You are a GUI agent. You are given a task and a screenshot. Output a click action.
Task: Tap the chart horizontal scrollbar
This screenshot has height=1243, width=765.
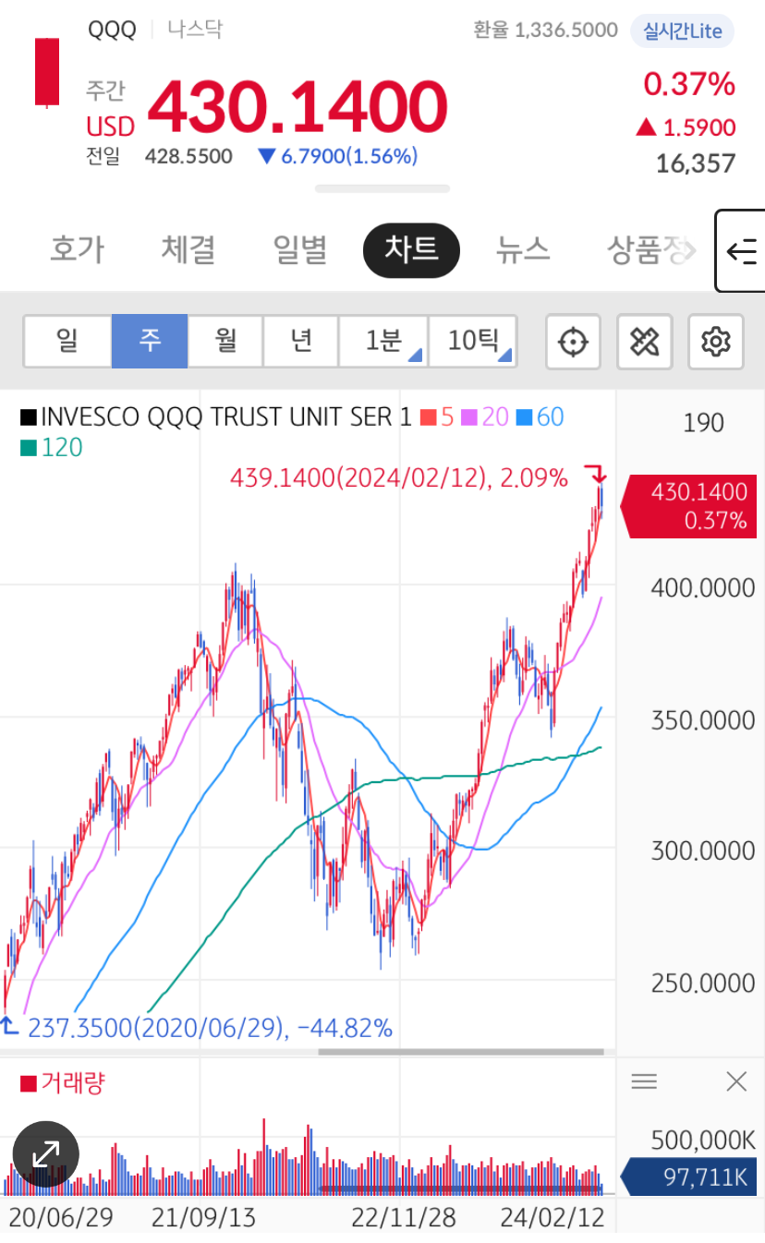click(x=461, y=1051)
